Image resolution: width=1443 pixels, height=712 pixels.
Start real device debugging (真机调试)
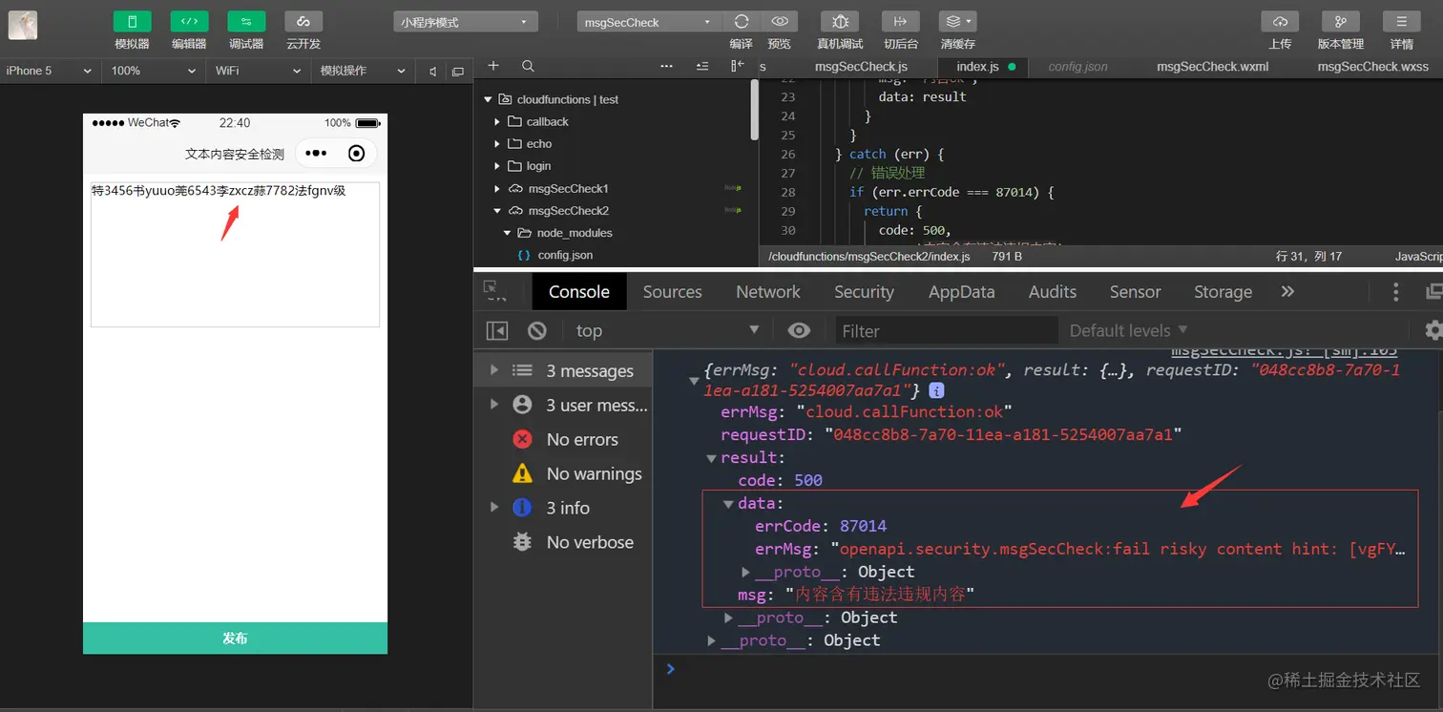840,22
